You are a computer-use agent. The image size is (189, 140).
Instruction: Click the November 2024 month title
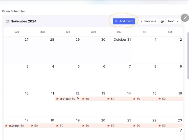23,21
